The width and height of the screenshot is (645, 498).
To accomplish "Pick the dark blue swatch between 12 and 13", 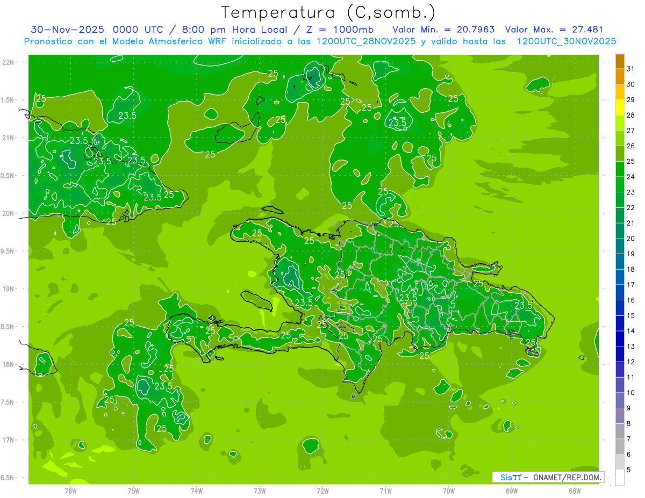I will point(620,355).
